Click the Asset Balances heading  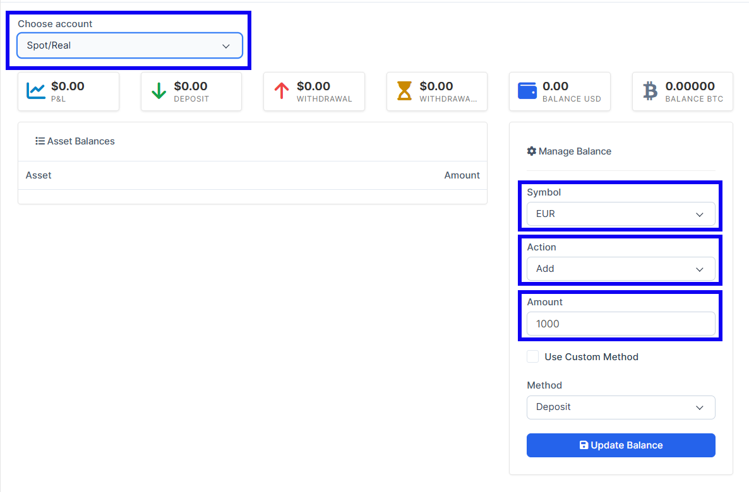81,141
